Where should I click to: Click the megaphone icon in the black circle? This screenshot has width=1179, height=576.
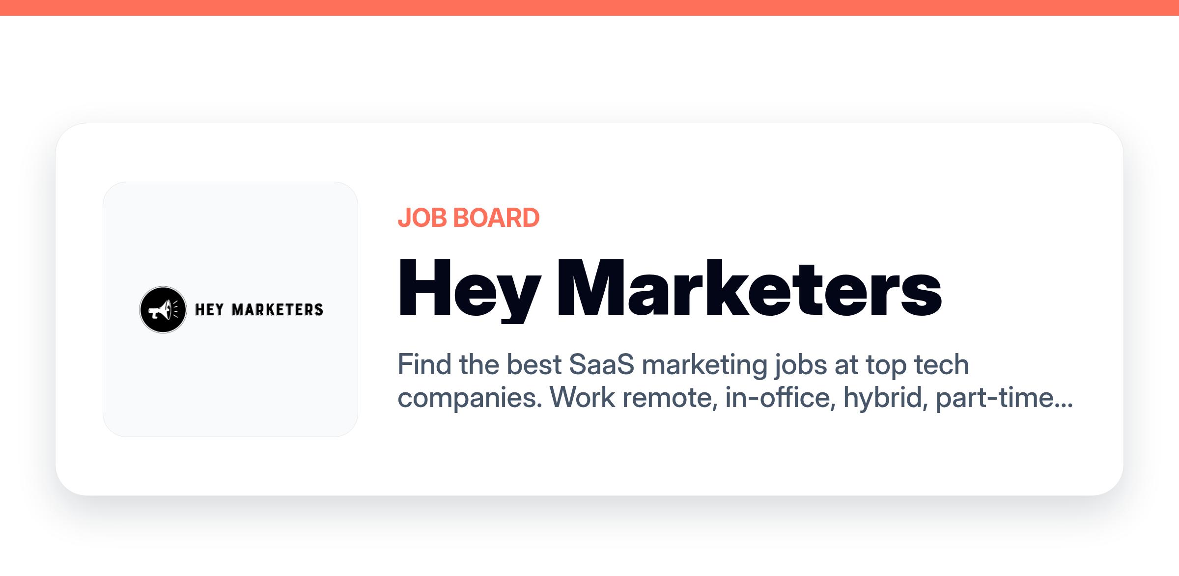pos(163,310)
